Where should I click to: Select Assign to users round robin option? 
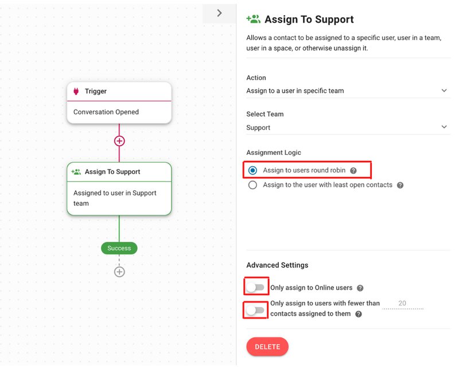point(253,170)
